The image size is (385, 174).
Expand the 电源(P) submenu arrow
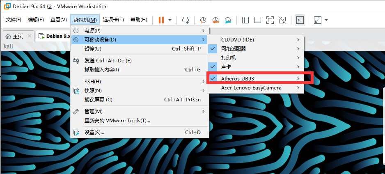pyautogui.click(x=203, y=31)
